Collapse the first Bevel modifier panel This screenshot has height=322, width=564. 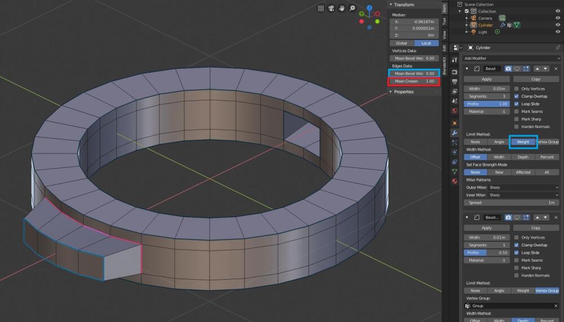click(467, 69)
